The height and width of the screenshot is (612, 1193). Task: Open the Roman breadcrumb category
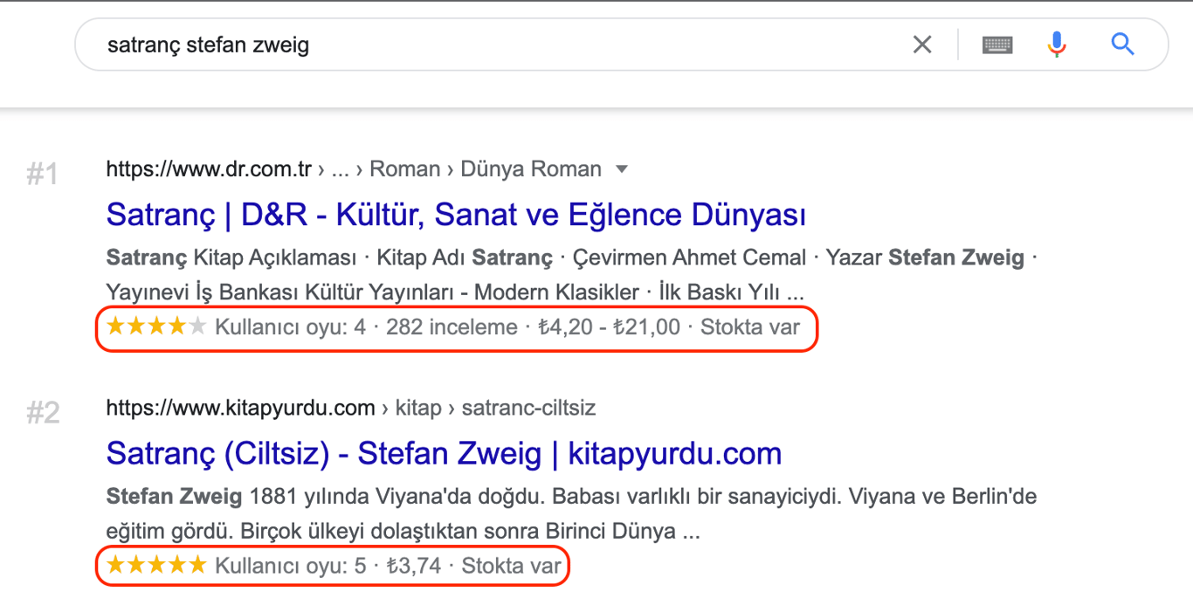coord(404,168)
